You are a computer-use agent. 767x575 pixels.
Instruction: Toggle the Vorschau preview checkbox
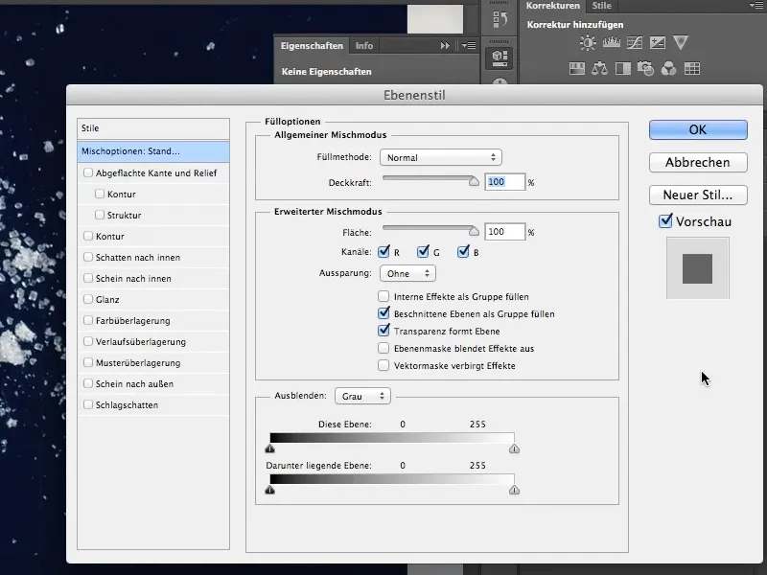click(x=665, y=221)
